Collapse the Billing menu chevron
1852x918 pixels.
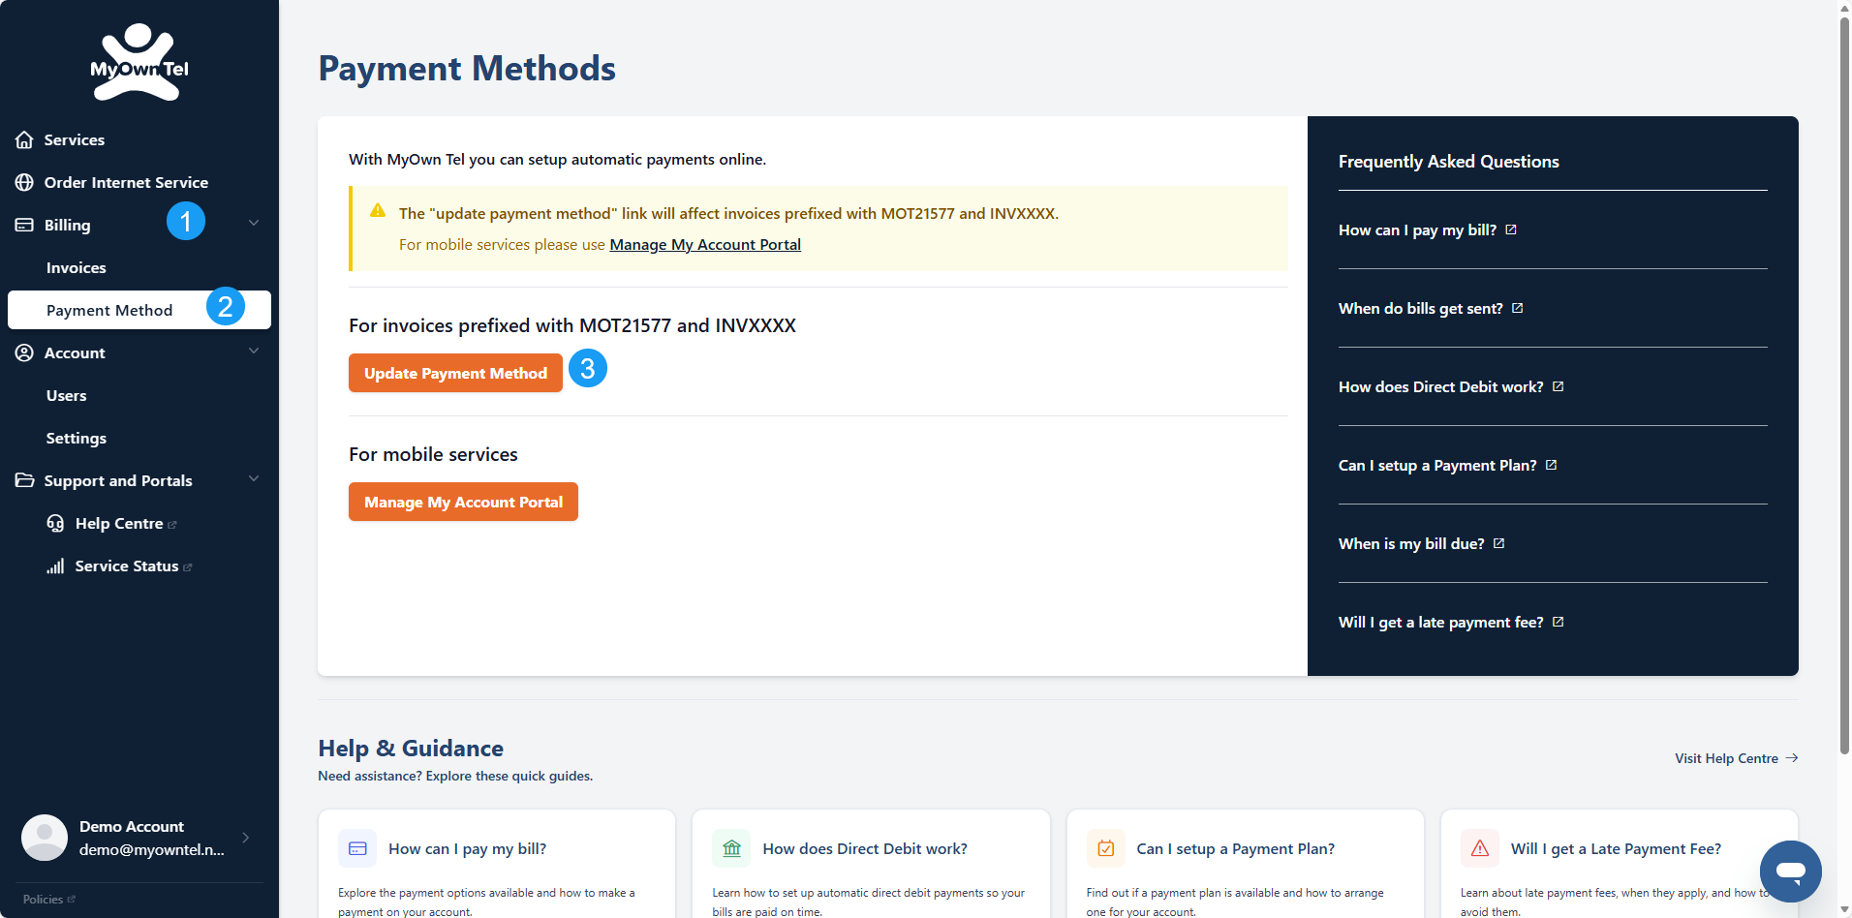[254, 223]
